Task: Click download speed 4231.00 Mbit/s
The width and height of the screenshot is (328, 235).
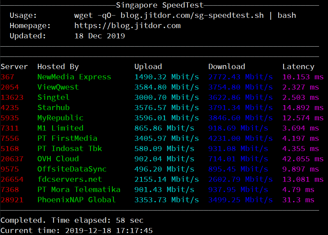Action: [x=241, y=138]
